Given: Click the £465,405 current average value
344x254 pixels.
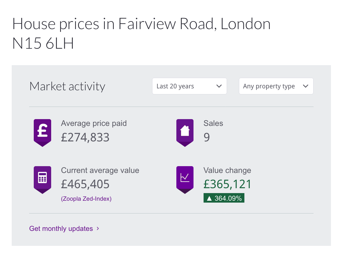Looking at the screenshot, I should [85, 184].
